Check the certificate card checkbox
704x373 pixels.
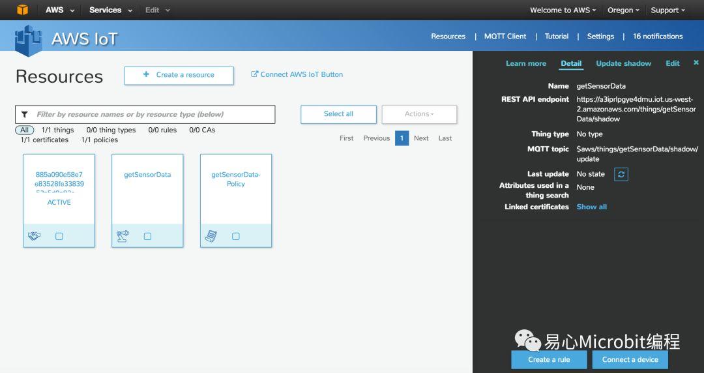point(59,236)
